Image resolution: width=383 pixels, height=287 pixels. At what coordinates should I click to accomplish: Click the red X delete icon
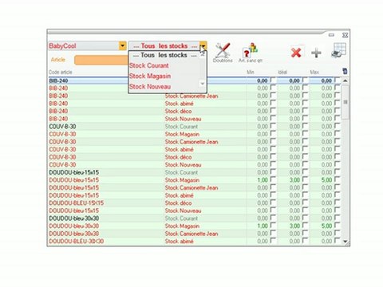(296, 53)
